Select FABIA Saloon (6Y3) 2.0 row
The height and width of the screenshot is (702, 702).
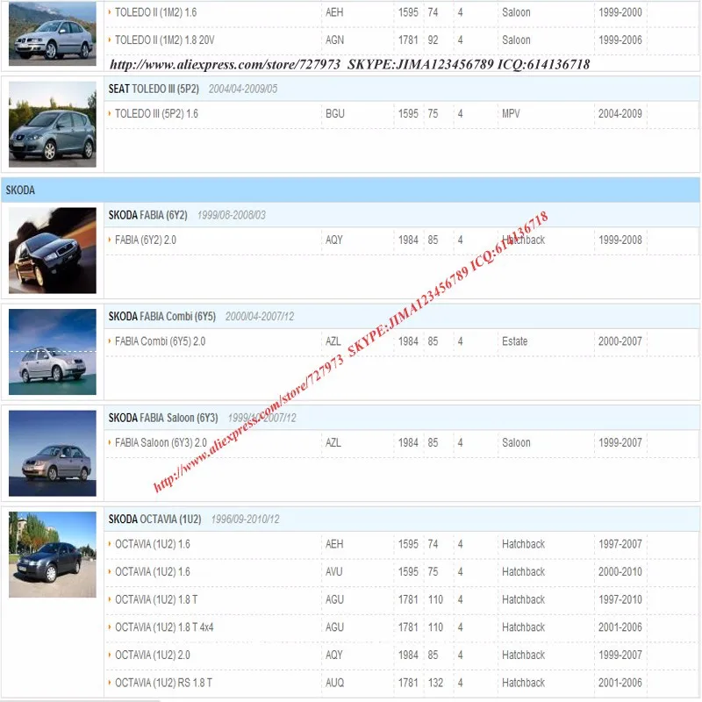(x=402, y=442)
